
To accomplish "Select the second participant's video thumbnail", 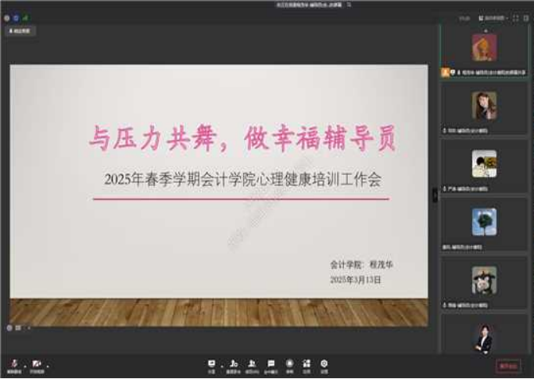I will click(484, 105).
